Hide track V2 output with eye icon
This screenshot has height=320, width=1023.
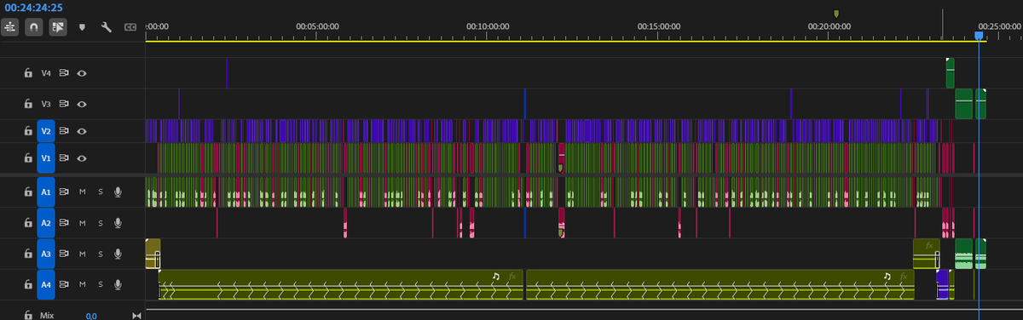[83, 131]
